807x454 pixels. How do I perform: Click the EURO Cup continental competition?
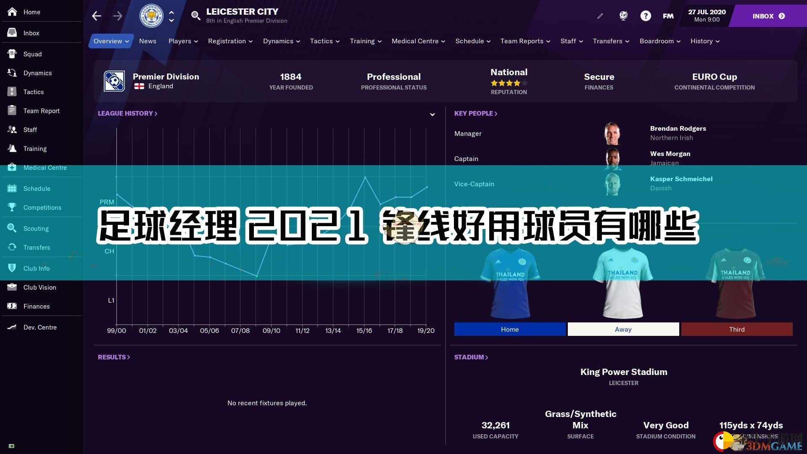715,77
